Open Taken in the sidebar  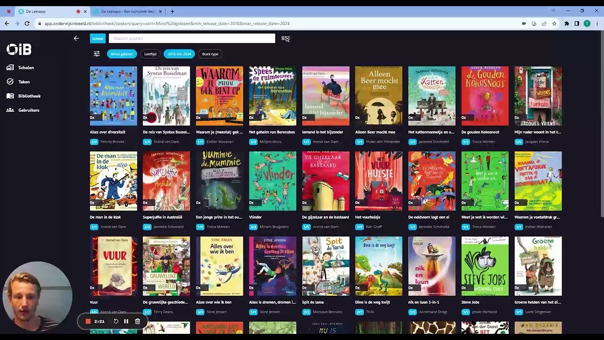coord(18,82)
